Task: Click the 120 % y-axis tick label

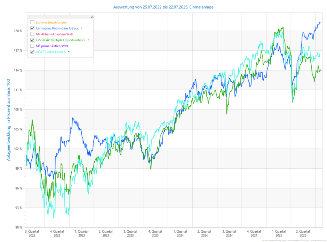Action: click(x=18, y=31)
